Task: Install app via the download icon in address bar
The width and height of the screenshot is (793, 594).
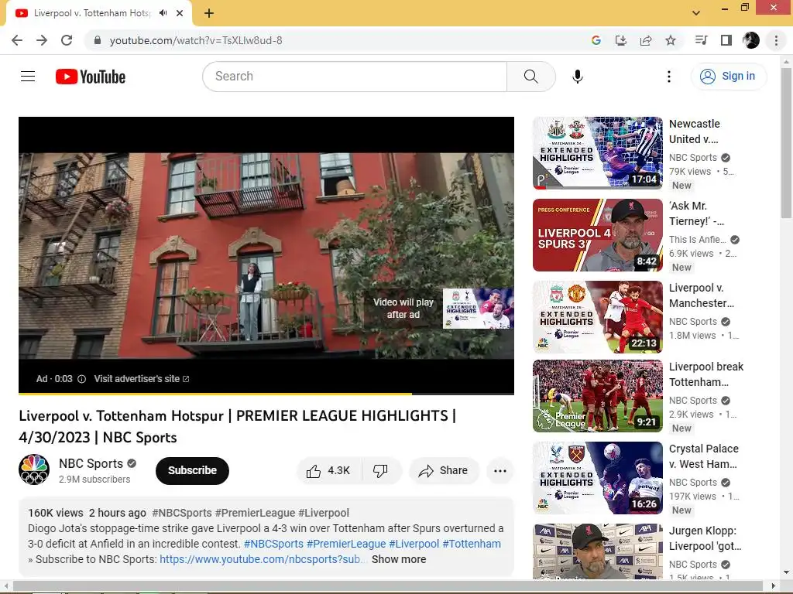Action: click(x=620, y=40)
